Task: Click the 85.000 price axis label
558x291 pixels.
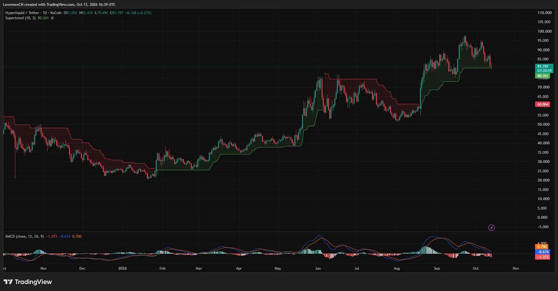Action: click(543, 59)
